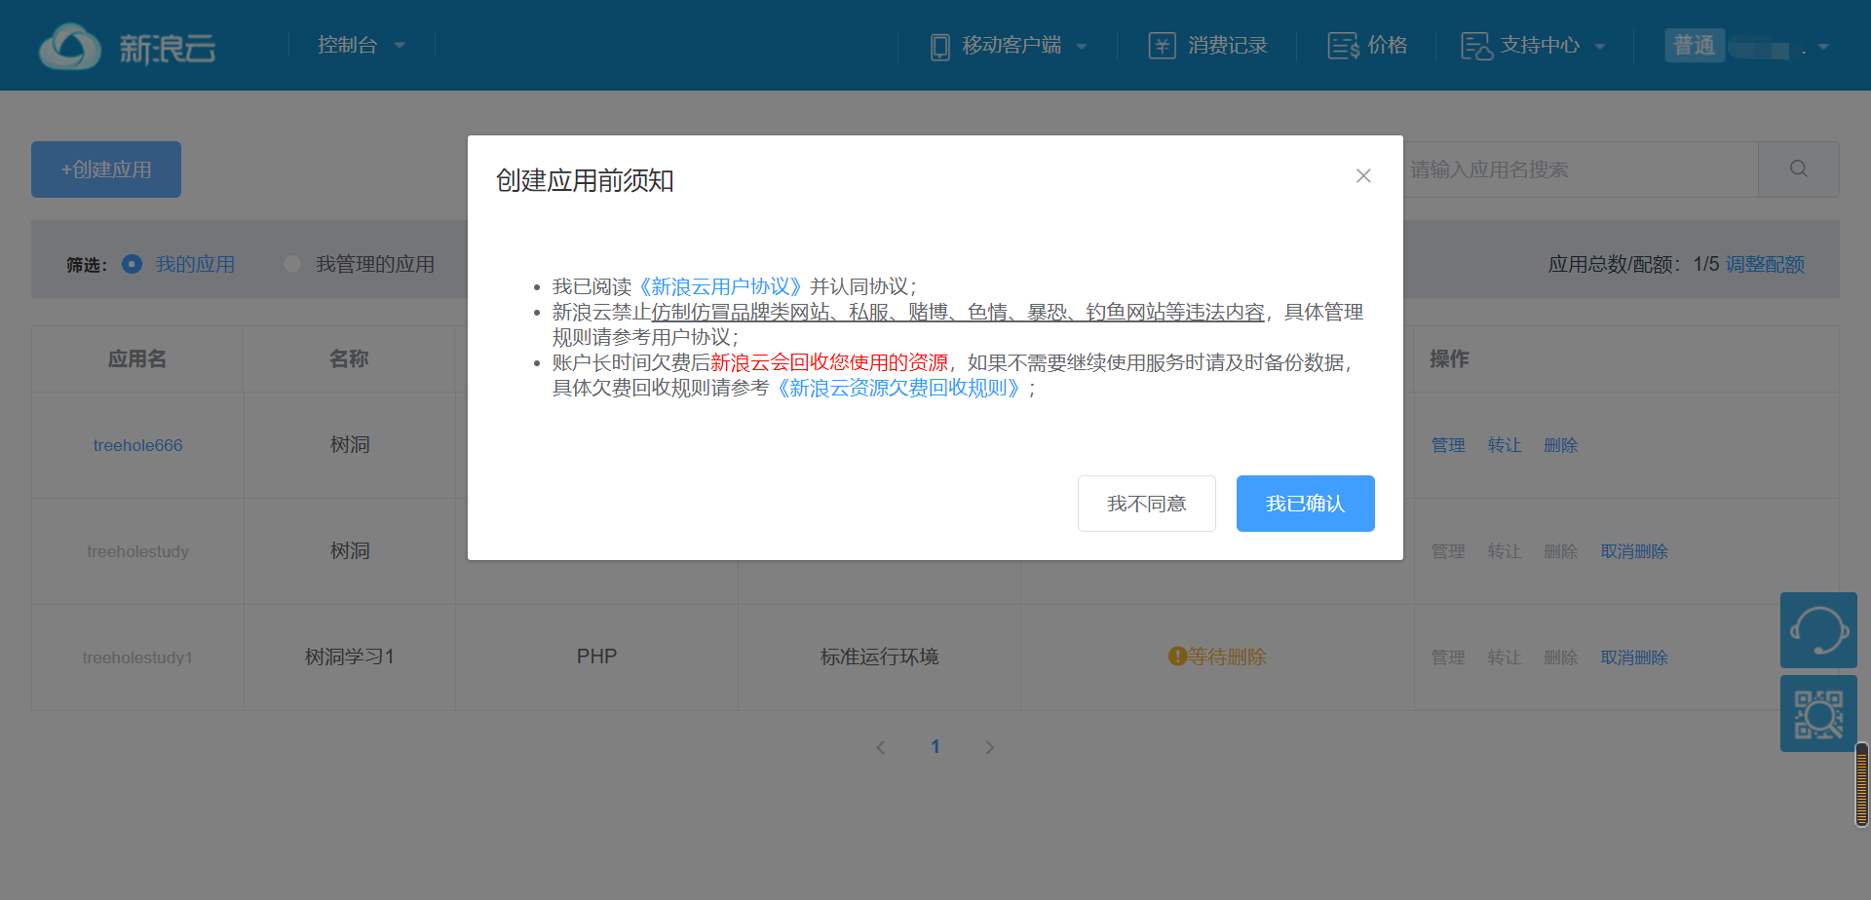The width and height of the screenshot is (1871, 900).
Task: Expand the user account dropdown arrow
Action: coord(1823,46)
